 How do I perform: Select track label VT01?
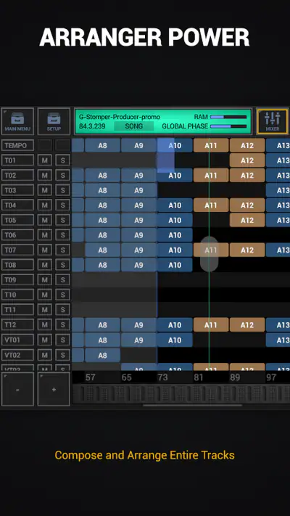(17, 340)
